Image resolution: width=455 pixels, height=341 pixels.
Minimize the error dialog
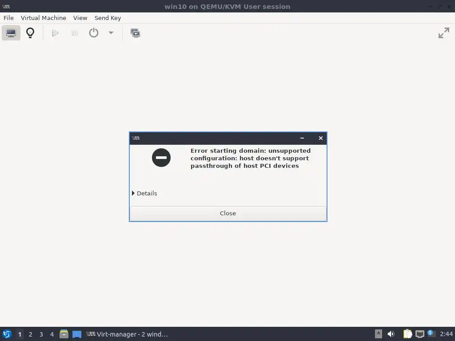coord(302,138)
